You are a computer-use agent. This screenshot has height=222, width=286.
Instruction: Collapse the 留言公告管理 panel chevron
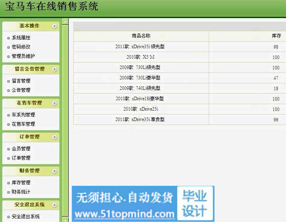(x=54, y=70)
